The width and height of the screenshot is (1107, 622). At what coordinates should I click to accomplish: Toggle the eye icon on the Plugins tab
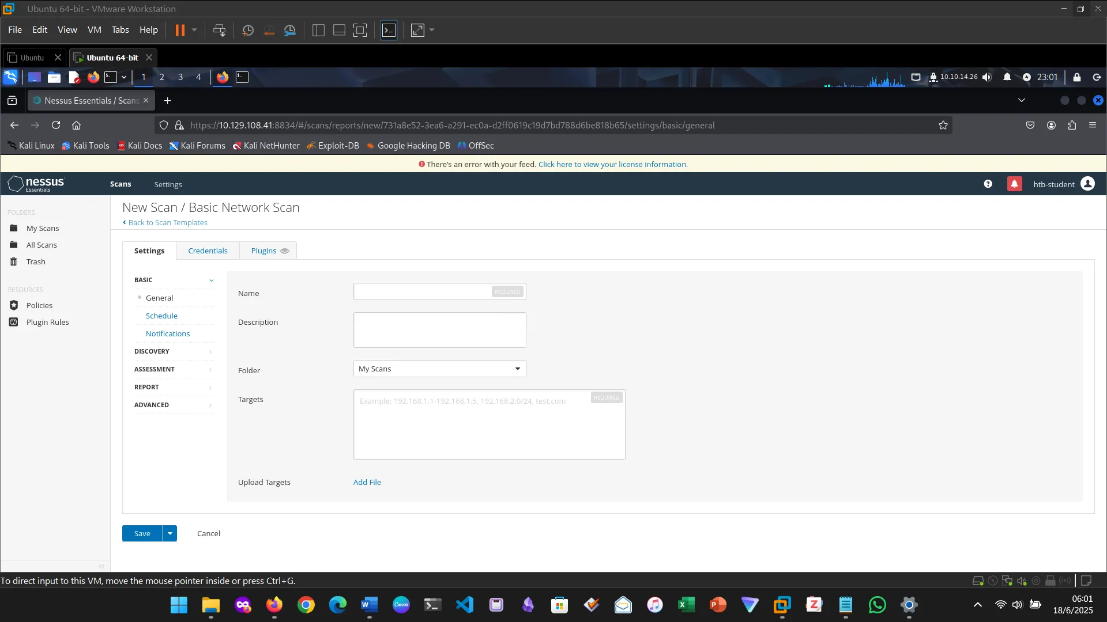[x=284, y=251]
